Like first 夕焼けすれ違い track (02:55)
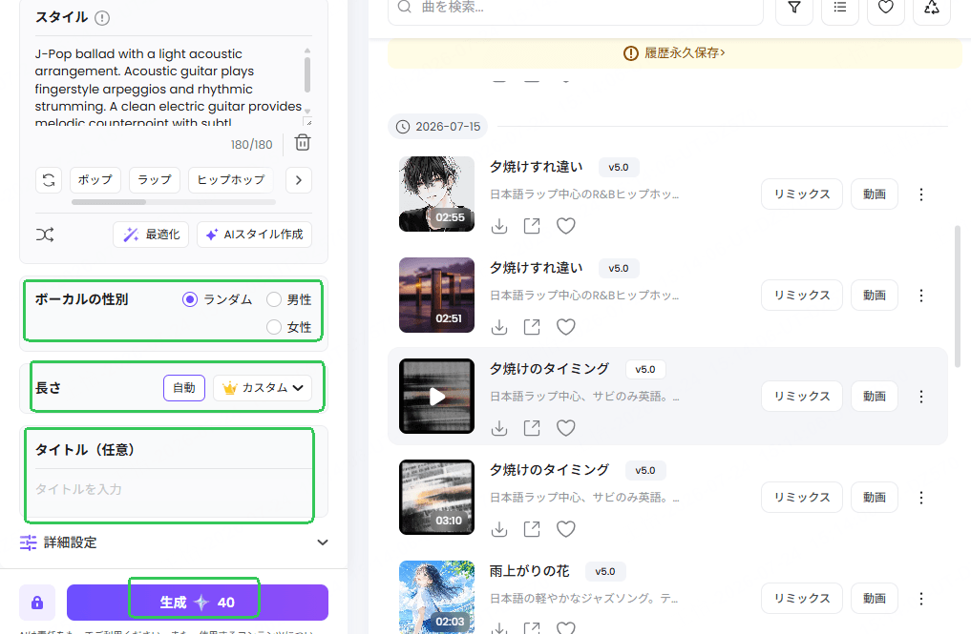 point(565,226)
